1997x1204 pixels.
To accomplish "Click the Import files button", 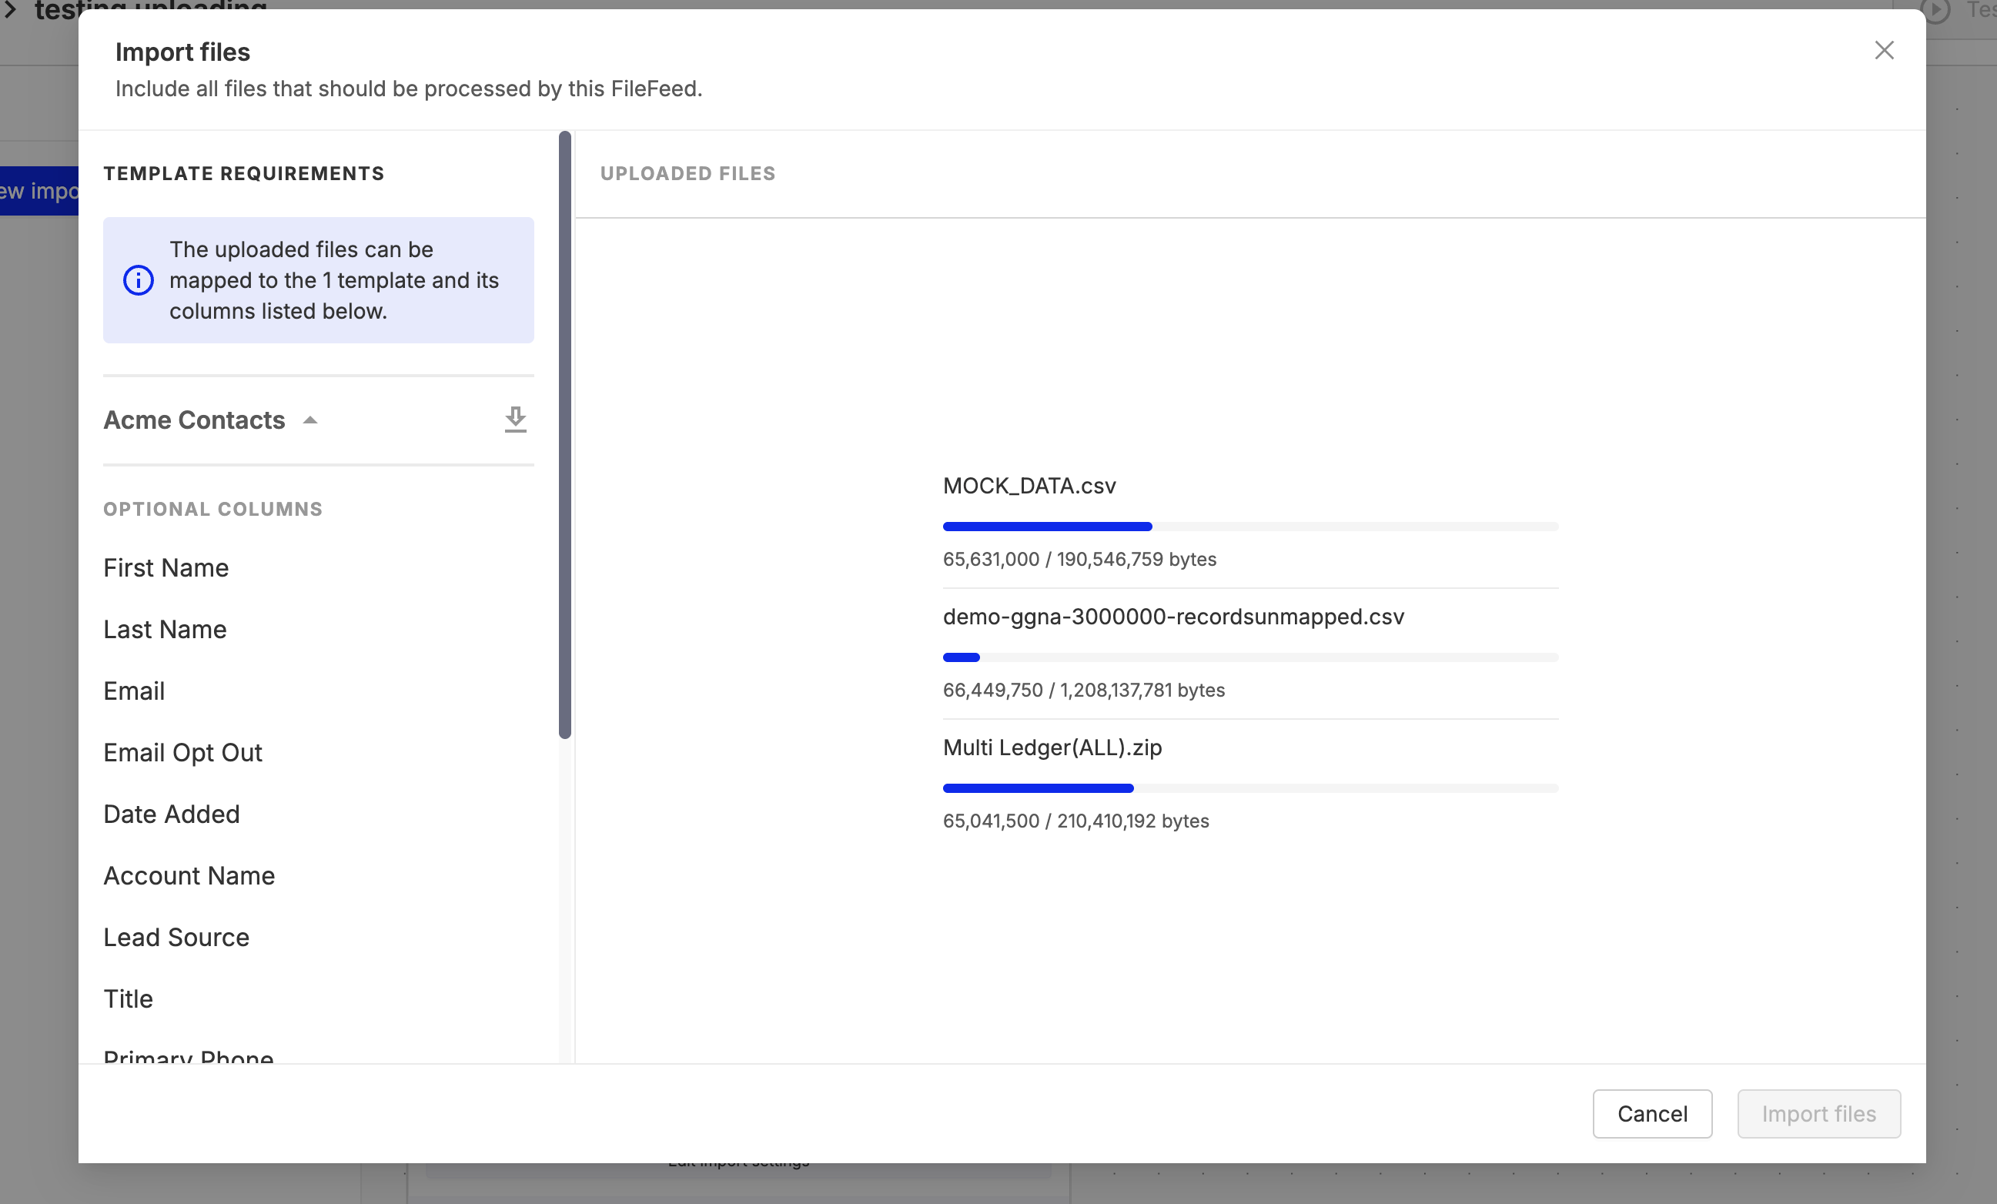I will [1818, 1113].
